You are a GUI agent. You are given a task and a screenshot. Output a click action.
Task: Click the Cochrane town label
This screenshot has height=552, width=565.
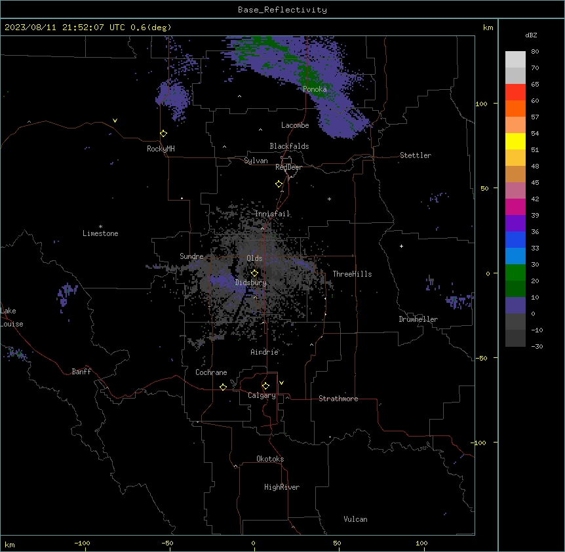coord(211,372)
